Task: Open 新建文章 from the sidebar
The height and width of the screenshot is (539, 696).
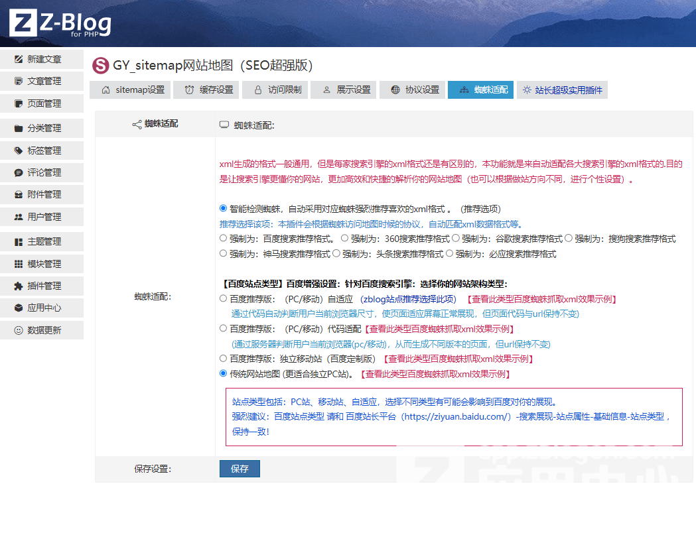Action: coord(43,59)
